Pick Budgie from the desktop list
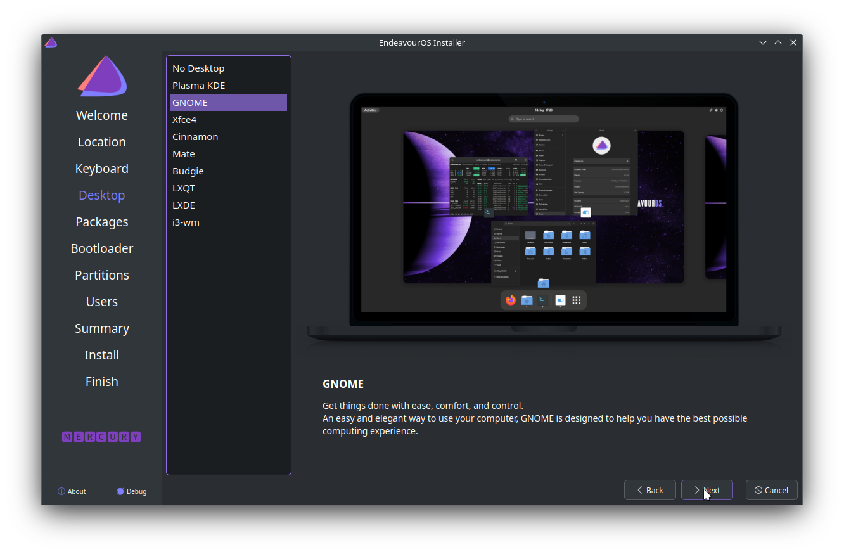 (x=229, y=171)
